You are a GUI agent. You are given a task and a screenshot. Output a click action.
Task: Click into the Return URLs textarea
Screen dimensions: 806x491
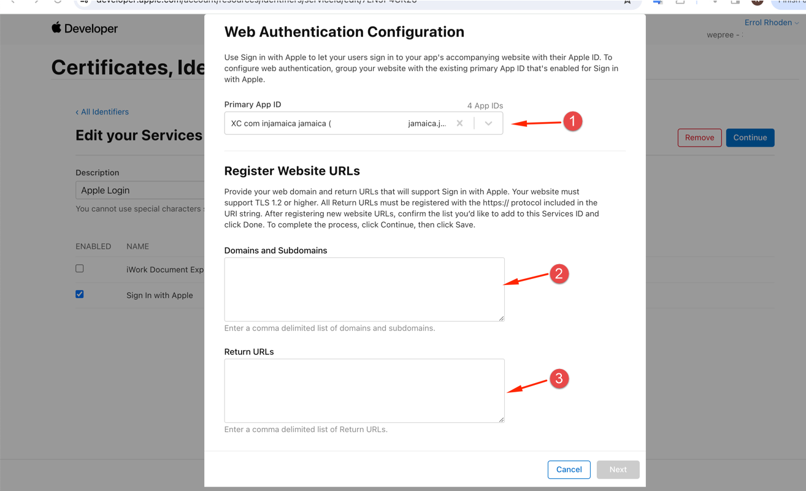pos(364,390)
